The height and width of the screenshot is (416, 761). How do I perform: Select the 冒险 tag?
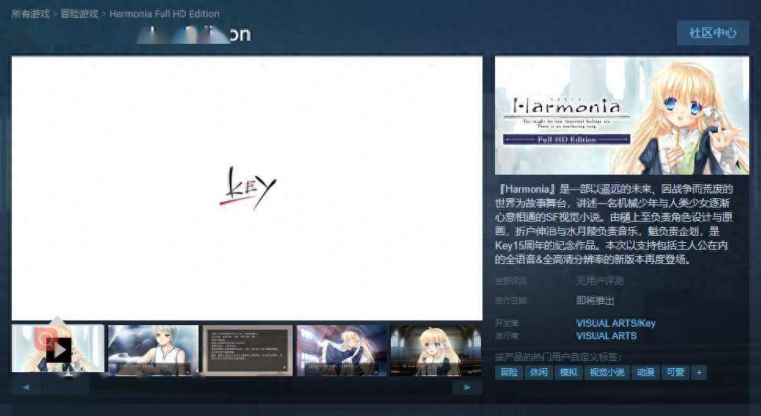tap(509, 372)
